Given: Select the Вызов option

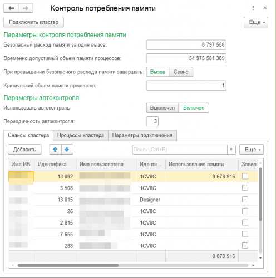Looking at the screenshot, I should point(157,72).
